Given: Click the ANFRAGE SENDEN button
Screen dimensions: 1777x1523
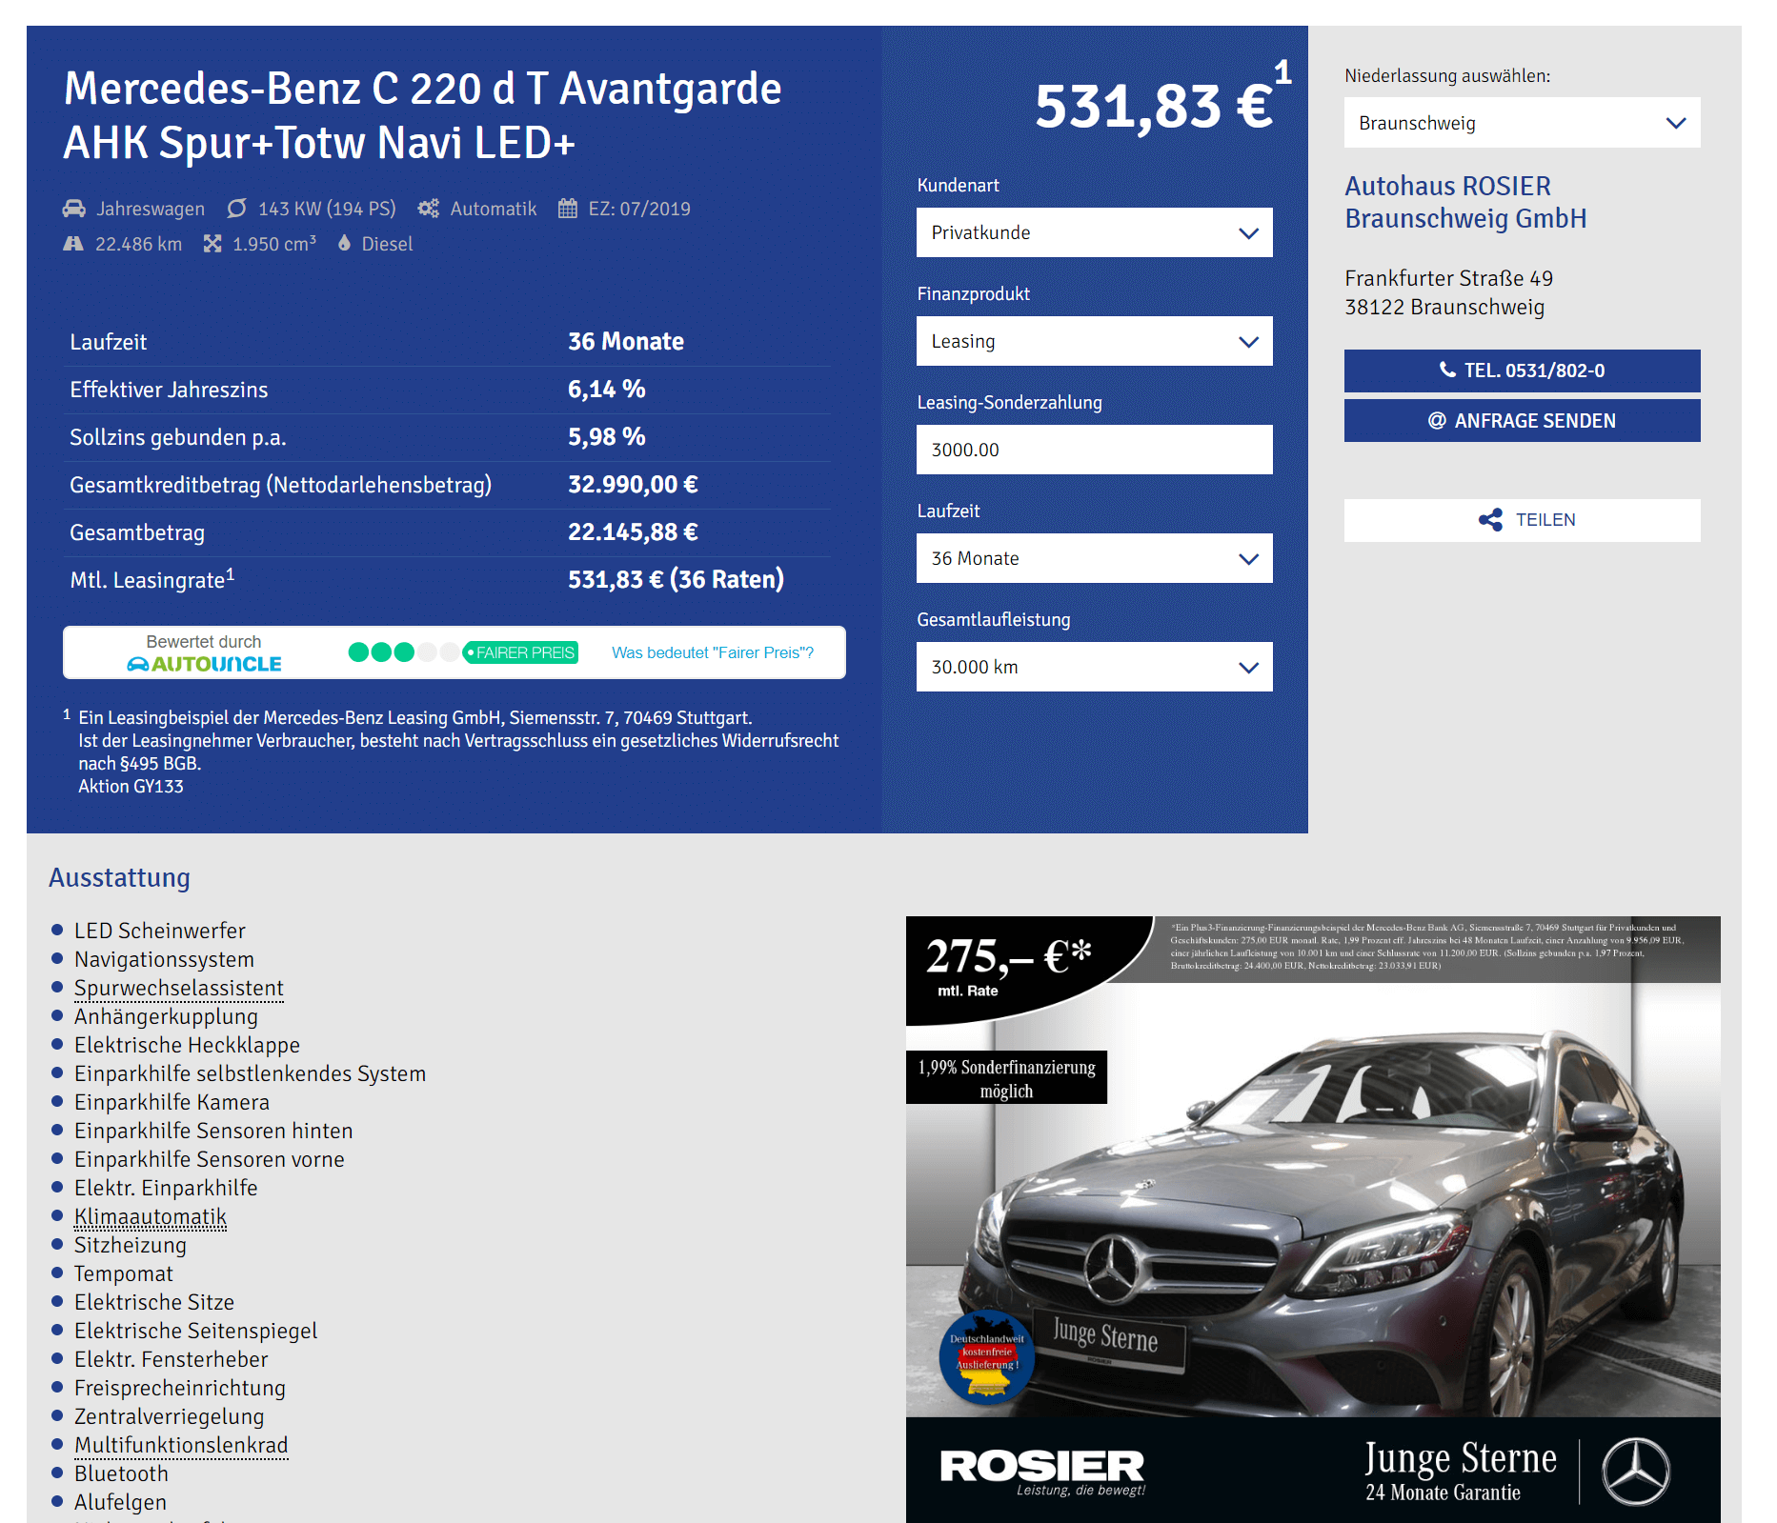Looking at the screenshot, I should (x=1522, y=420).
